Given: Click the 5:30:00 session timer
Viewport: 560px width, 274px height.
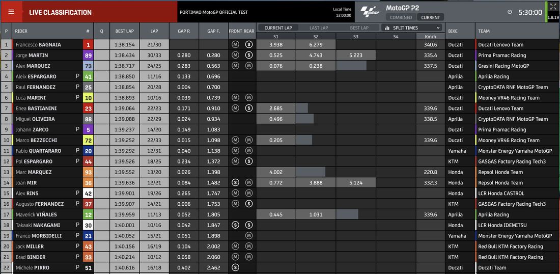Looking at the screenshot, I should tap(530, 12).
